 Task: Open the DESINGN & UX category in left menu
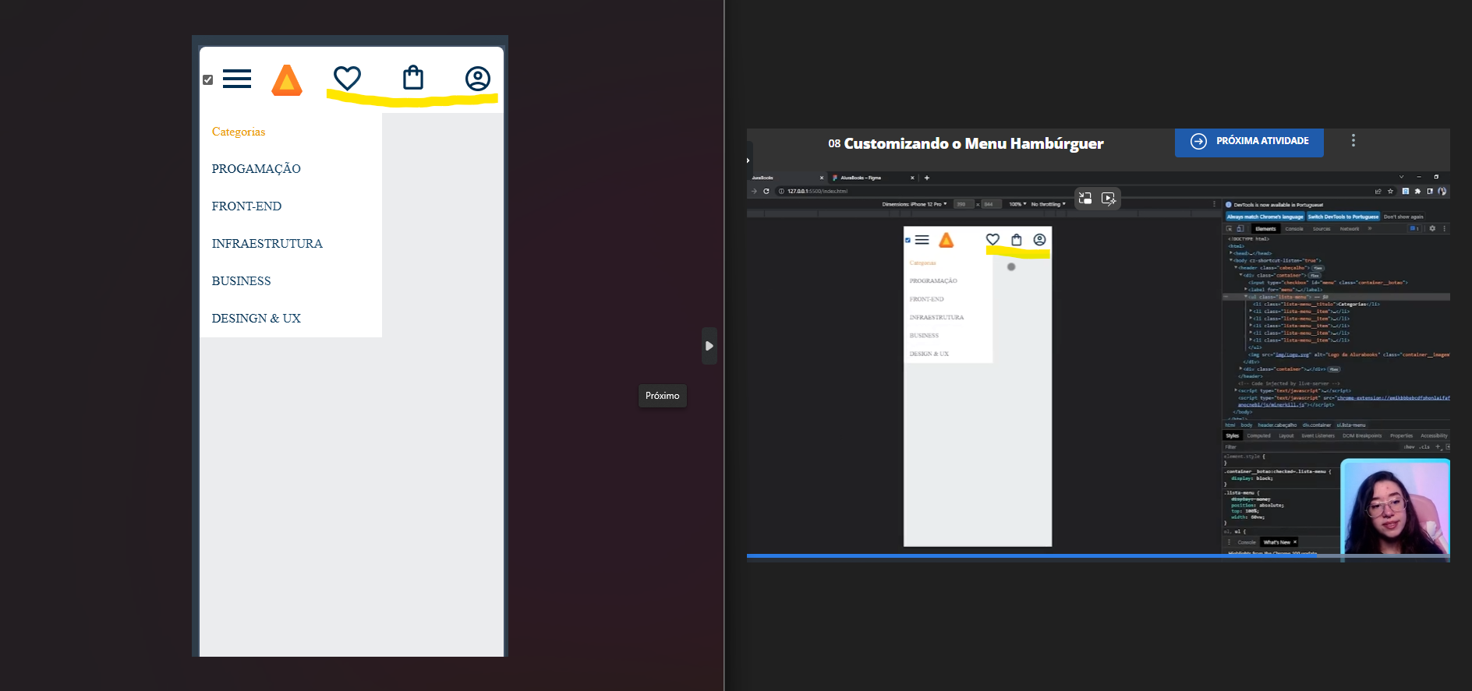point(257,319)
